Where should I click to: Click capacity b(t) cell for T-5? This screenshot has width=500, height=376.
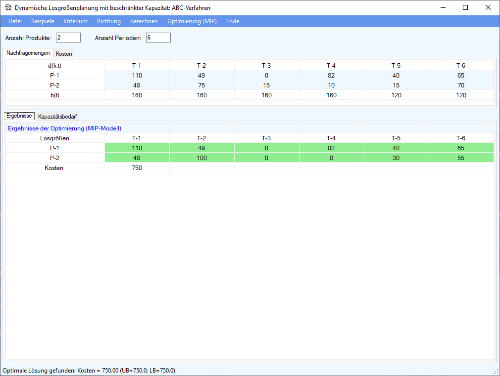396,95
